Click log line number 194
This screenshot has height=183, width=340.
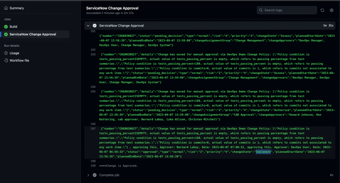tap(93, 87)
